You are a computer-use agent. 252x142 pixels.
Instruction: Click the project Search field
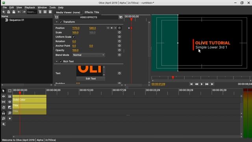[x=32, y=12]
